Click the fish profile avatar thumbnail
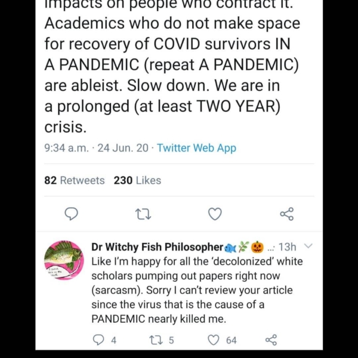Image resolution: width=358 pixels, height=358 pixels. click(64, 260)
